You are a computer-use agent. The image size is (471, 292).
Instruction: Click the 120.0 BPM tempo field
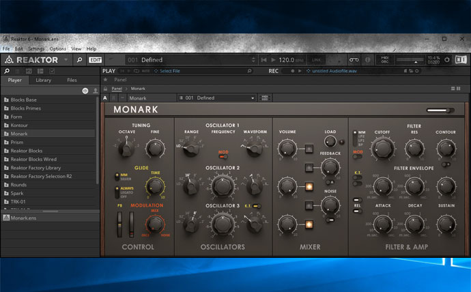pyautogui.click(x=291, y=60)
